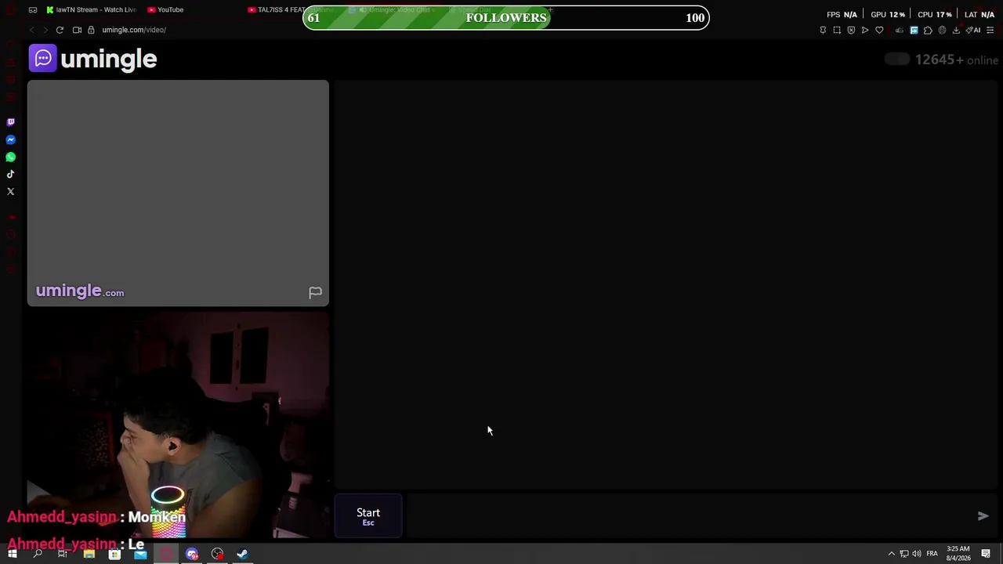Take a snapshot with the capture icon
Image resolution: width=1003 pixels, height=564 pixels.
pos(837,30)
